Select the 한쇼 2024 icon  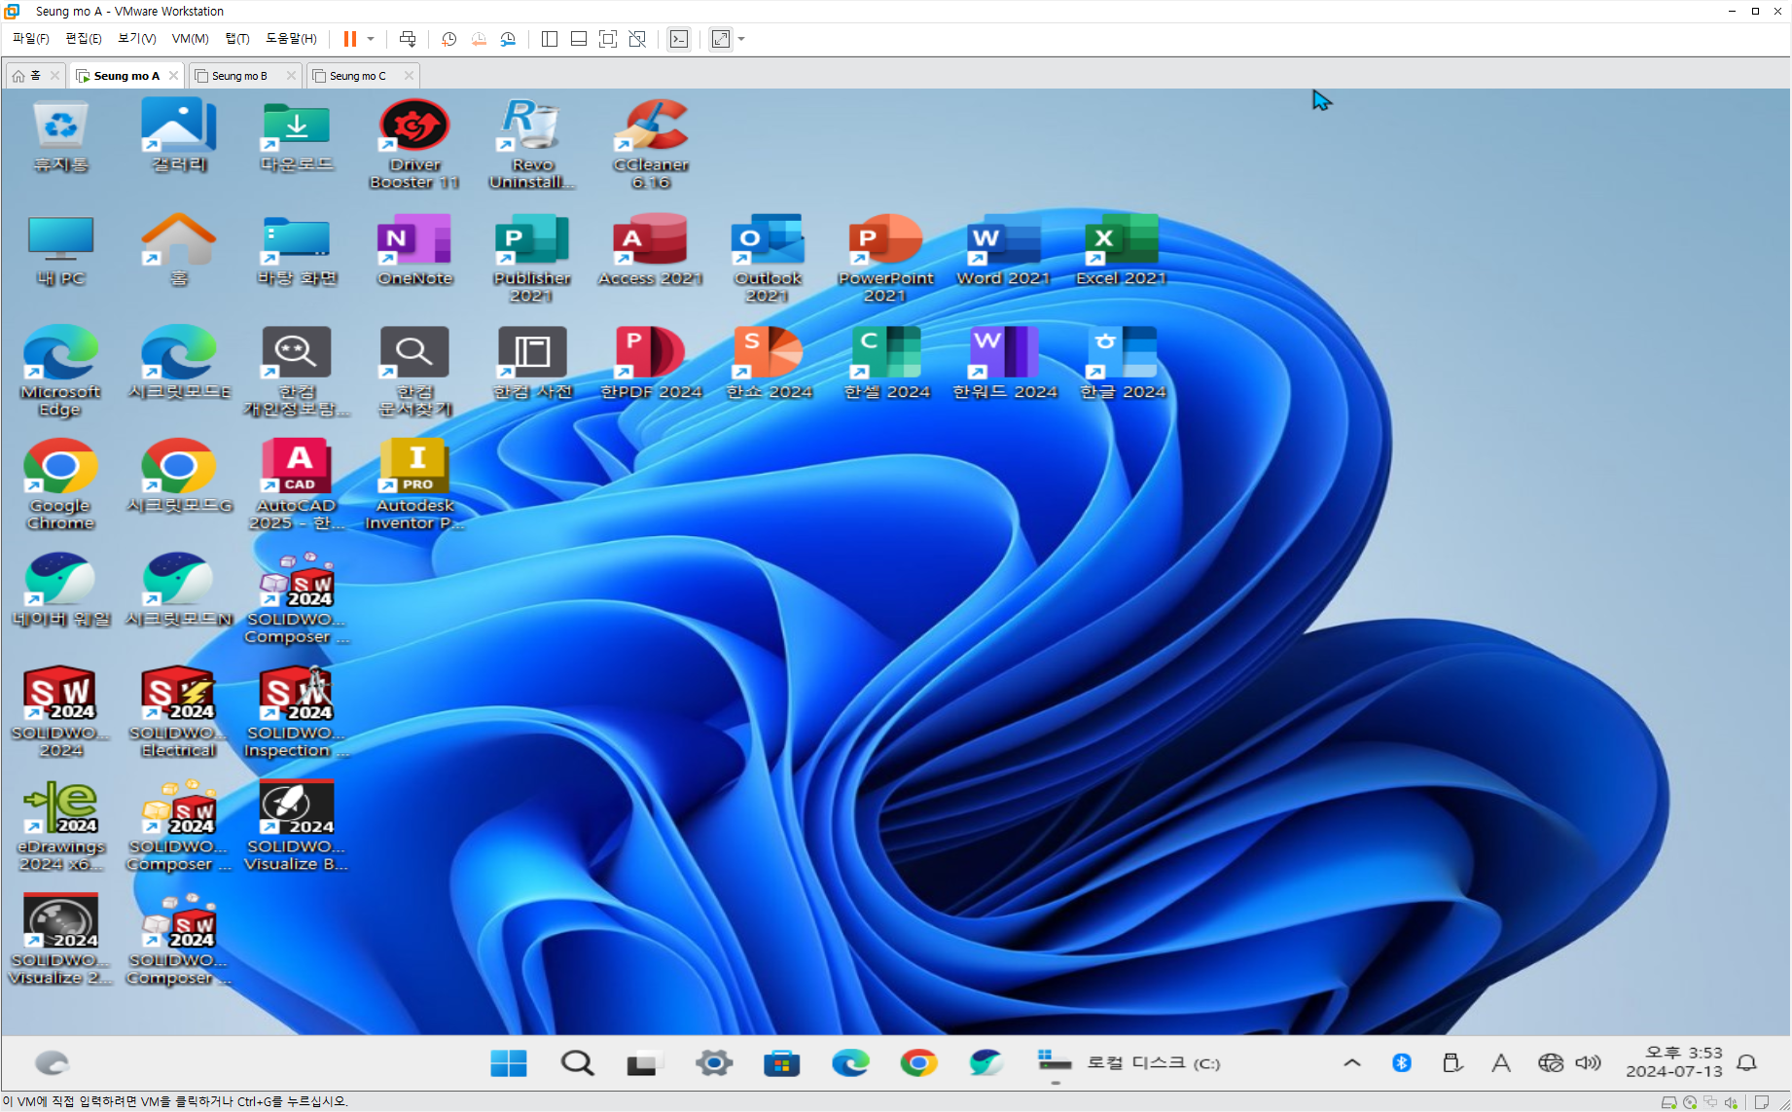tap(769, 365)
